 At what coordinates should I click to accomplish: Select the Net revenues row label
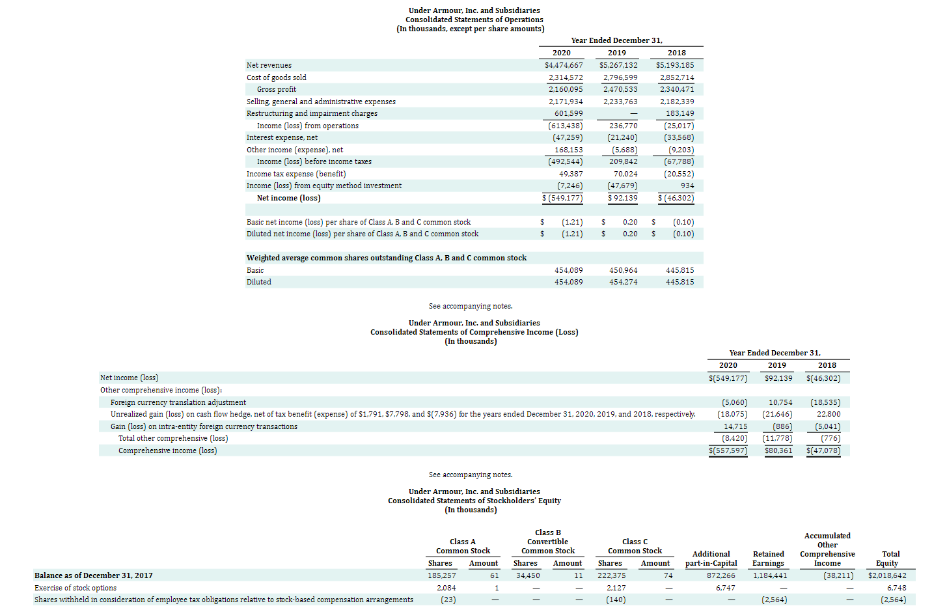click(x=269, y=65)
